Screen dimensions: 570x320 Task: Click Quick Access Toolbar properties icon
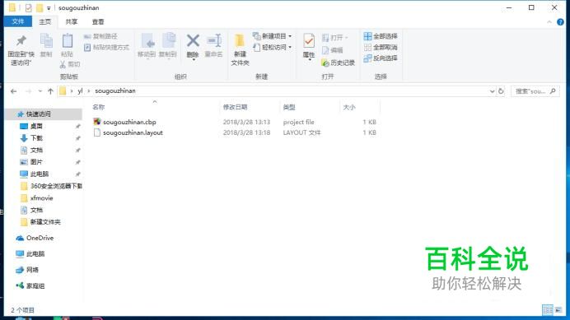click(28, 7)
